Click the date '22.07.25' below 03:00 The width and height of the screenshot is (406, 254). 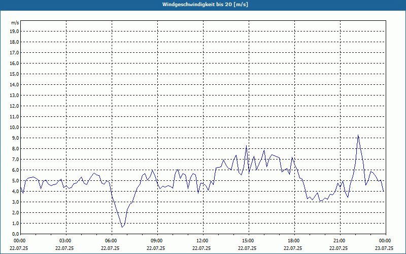(64, 248)
